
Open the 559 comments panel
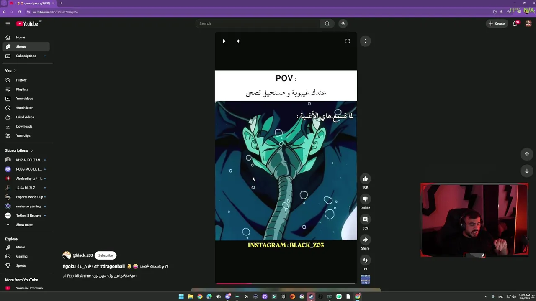pyautogui.click(x=365, y=219)
